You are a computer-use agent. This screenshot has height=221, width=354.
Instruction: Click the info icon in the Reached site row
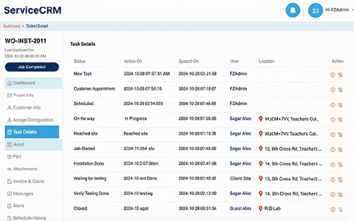click(333, 134)
